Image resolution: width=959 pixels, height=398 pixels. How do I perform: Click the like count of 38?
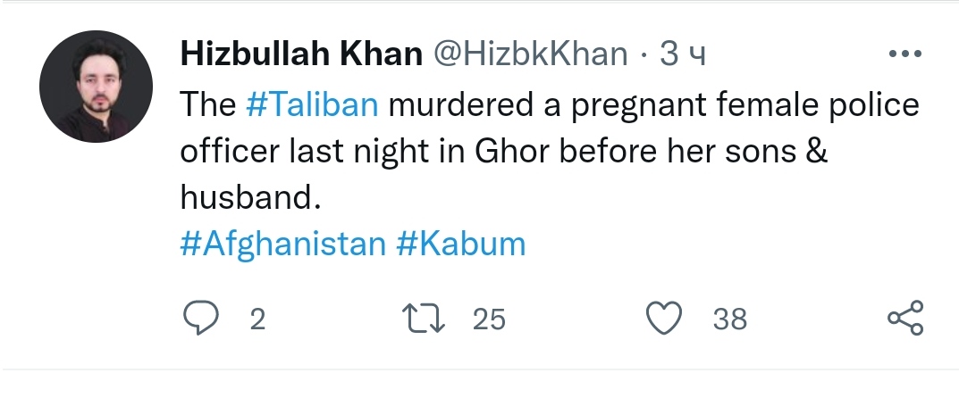[730, 319]
